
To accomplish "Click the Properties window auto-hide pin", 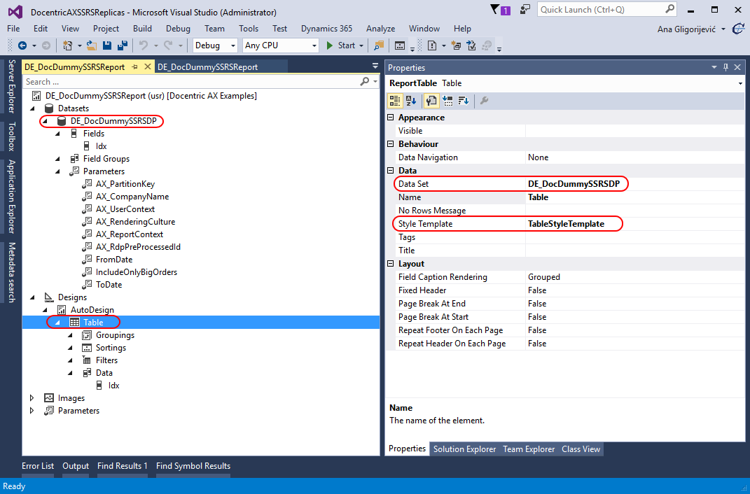I will [x=725, y=67].
